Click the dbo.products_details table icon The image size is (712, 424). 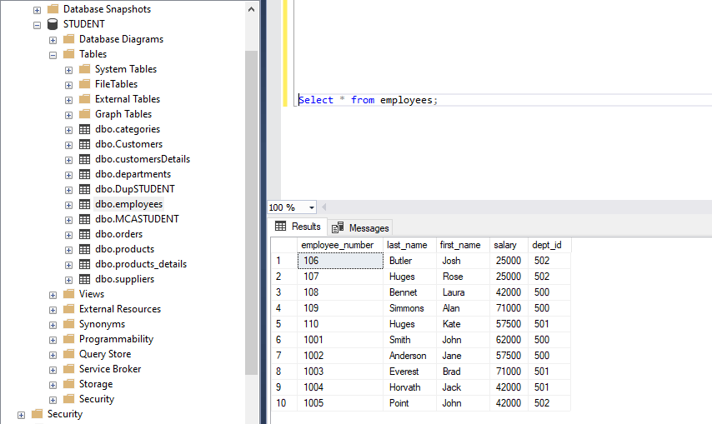pyautogui.click(x=84, y=264)
